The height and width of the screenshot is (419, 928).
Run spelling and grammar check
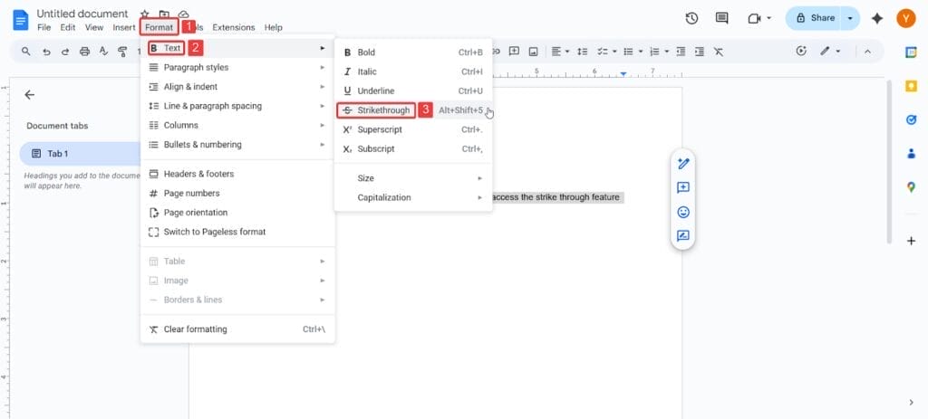pyautogui.click(x=103, y=52)
